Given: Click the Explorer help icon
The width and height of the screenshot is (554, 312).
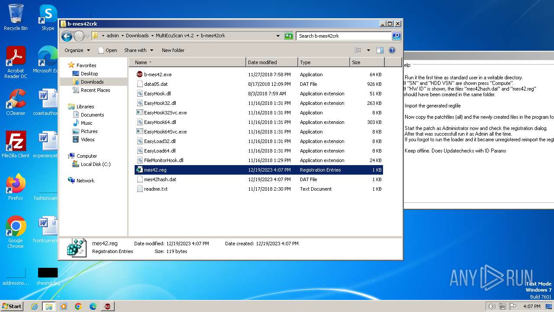Looking at the screenshot, I should 392,50.
